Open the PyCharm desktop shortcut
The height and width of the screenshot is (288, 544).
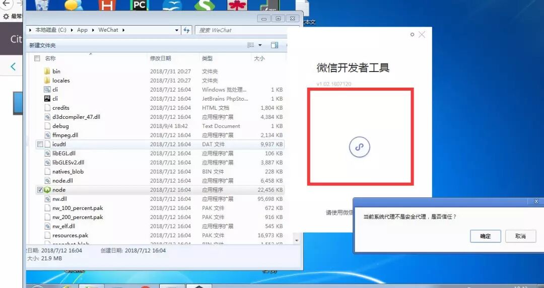[x=140, y=5]
